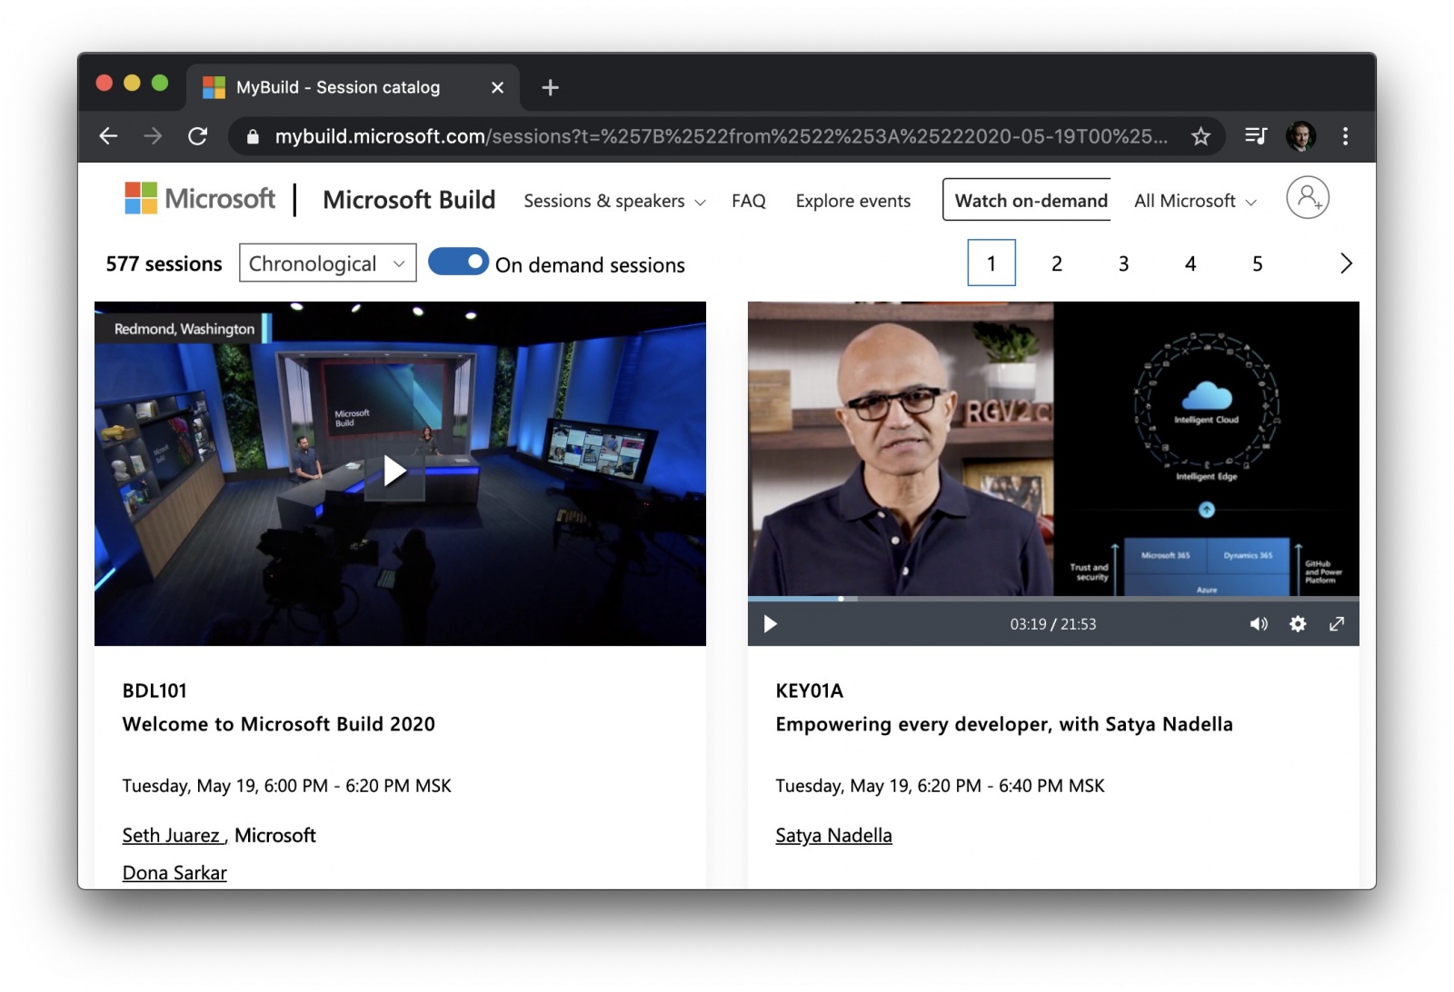Image resolution: width=1454 pixels, height=992 pixels.
Task: Open keynote video settings gear
Action: (1298, 624)
